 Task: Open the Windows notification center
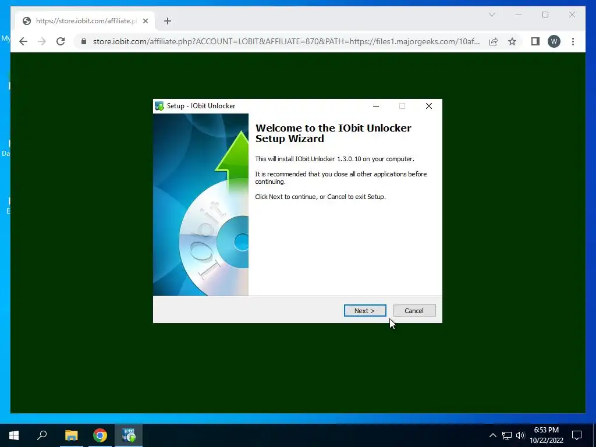577,435
